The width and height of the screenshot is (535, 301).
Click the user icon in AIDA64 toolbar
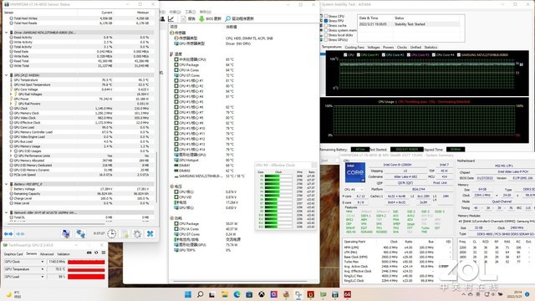(163, 18)
